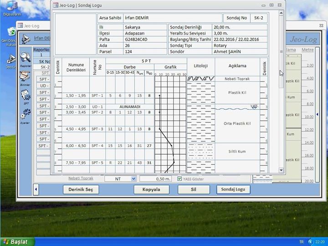Click the 7,50 - 7,95 depth cell
The image size is (328, 246).
(76, 163)
